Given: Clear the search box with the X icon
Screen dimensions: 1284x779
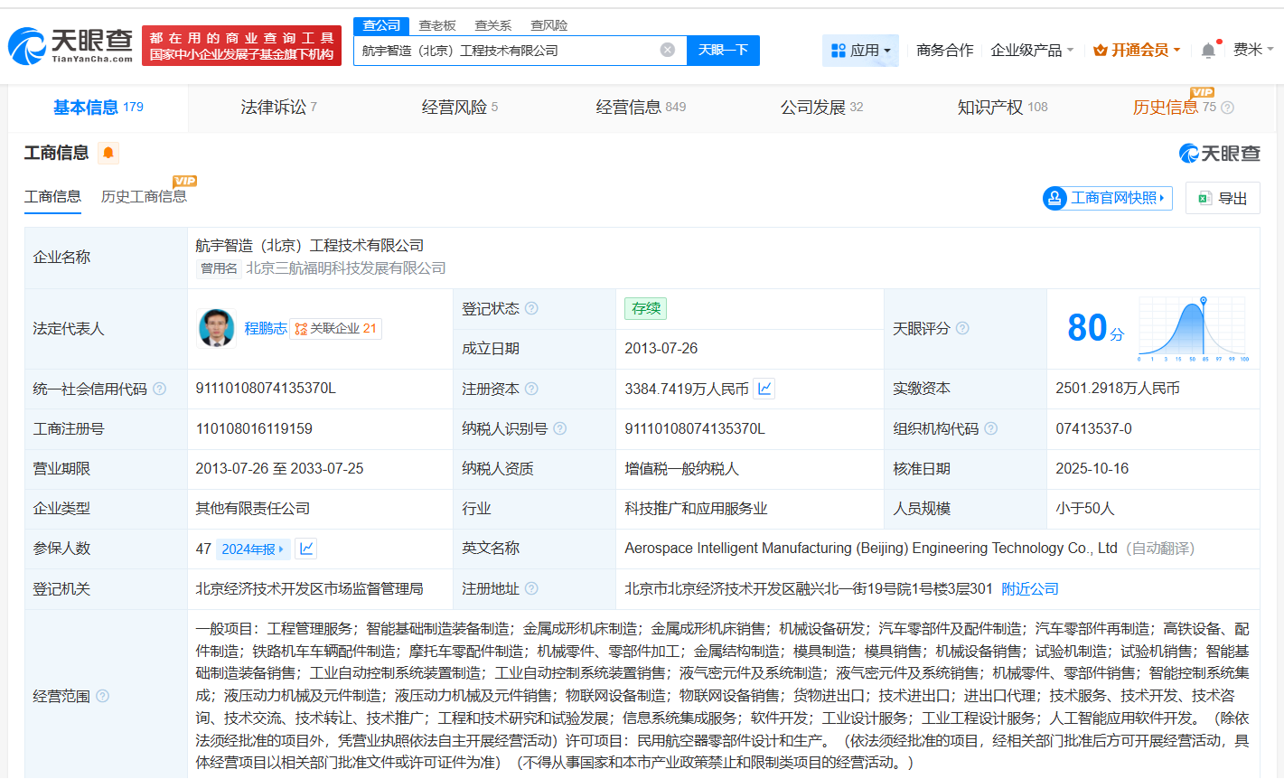Looking at the screenshot, I should pyautogui.click(x=667, y=50).
